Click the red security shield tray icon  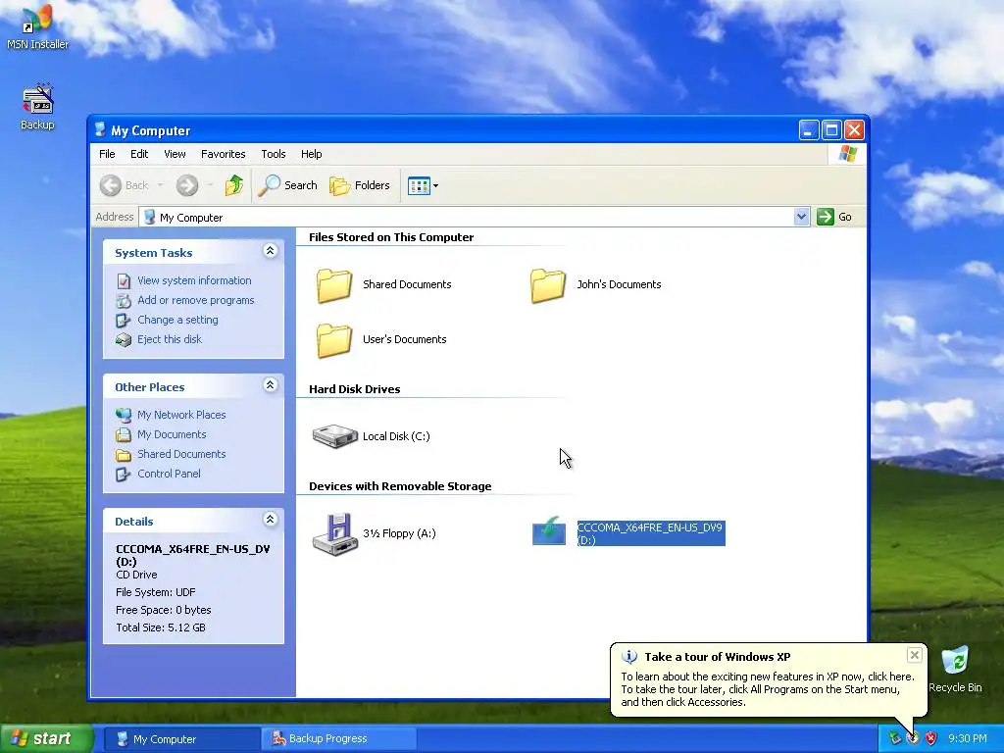pyautogui.click(x=930, y=739)
